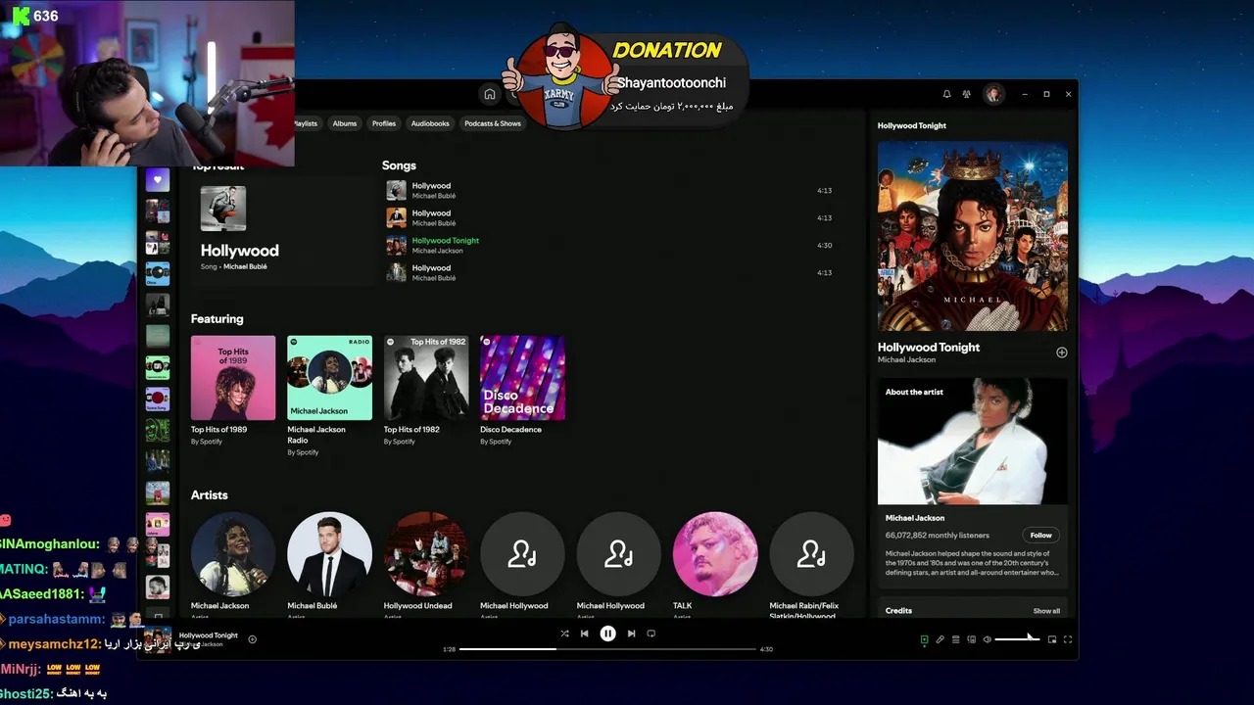
Task: Enter full screen mode
Action: [x=1068, y=639]
